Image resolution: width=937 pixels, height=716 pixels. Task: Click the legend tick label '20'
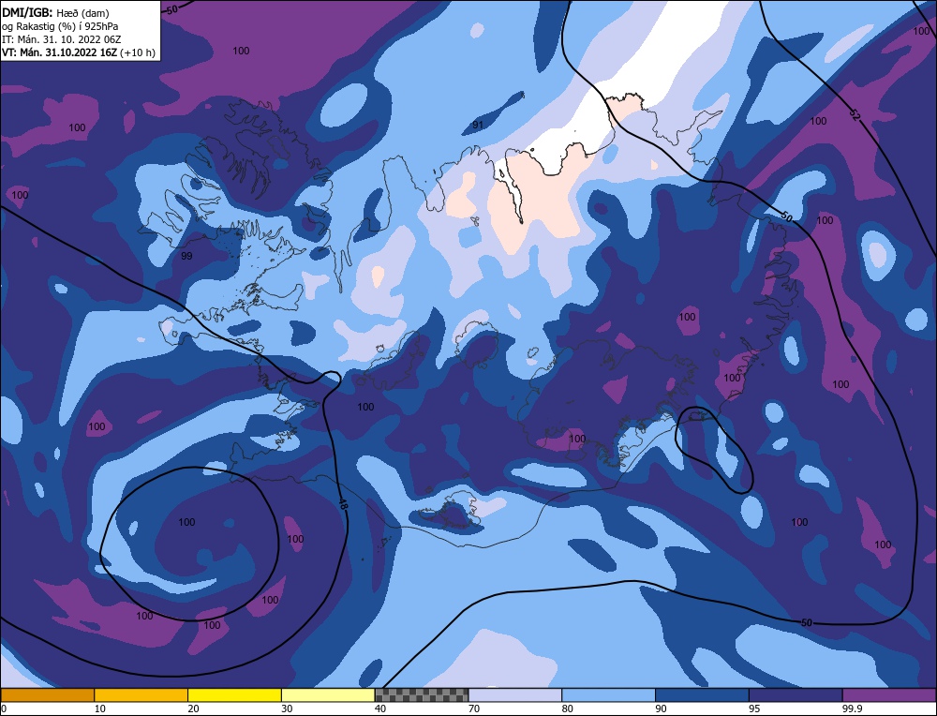193,709
